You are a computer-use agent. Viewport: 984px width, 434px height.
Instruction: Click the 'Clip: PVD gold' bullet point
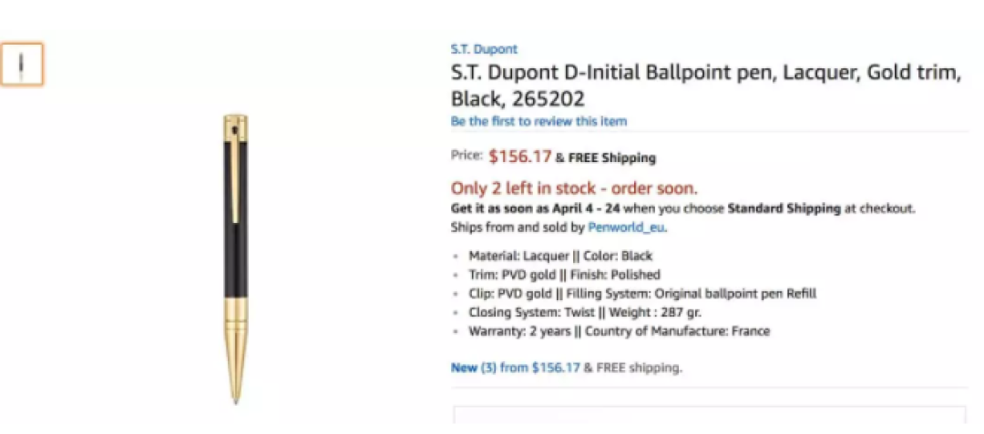642,294
